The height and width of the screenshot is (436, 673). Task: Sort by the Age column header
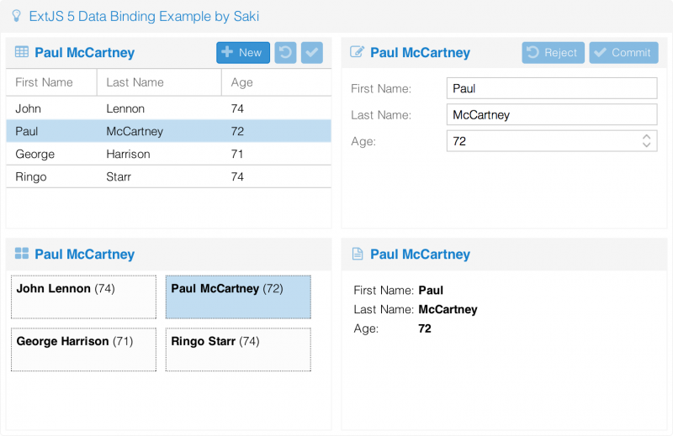click(x=277, y=82)
